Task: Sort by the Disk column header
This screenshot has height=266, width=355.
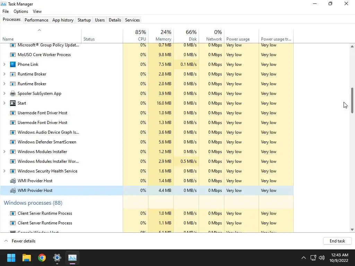Action: pyautogui.click(x=186, y=36)
